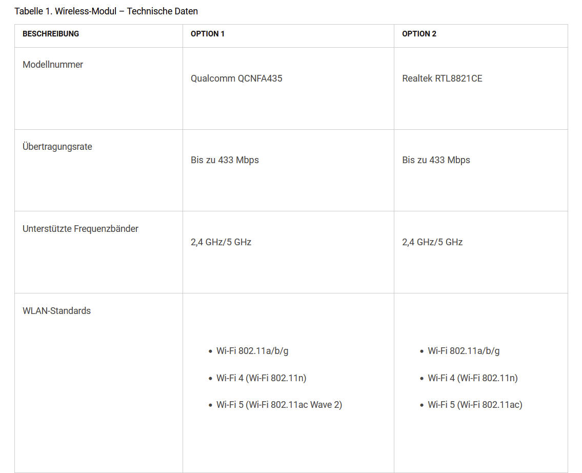Click Option 1 Bis zu 433 Mbps
582x473 pixels.
tap(225, 160)
